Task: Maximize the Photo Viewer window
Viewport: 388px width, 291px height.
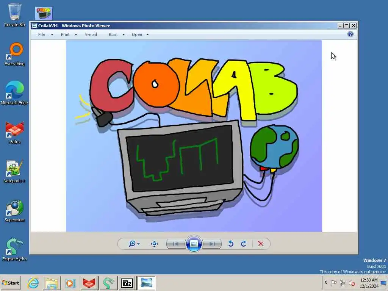Action: tap(347, 25)
